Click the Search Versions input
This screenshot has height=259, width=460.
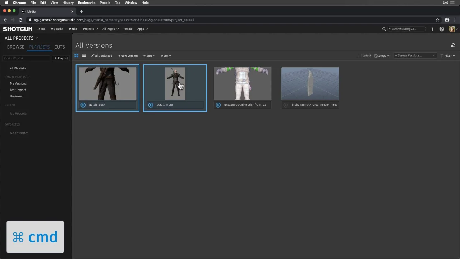[415, 56]
